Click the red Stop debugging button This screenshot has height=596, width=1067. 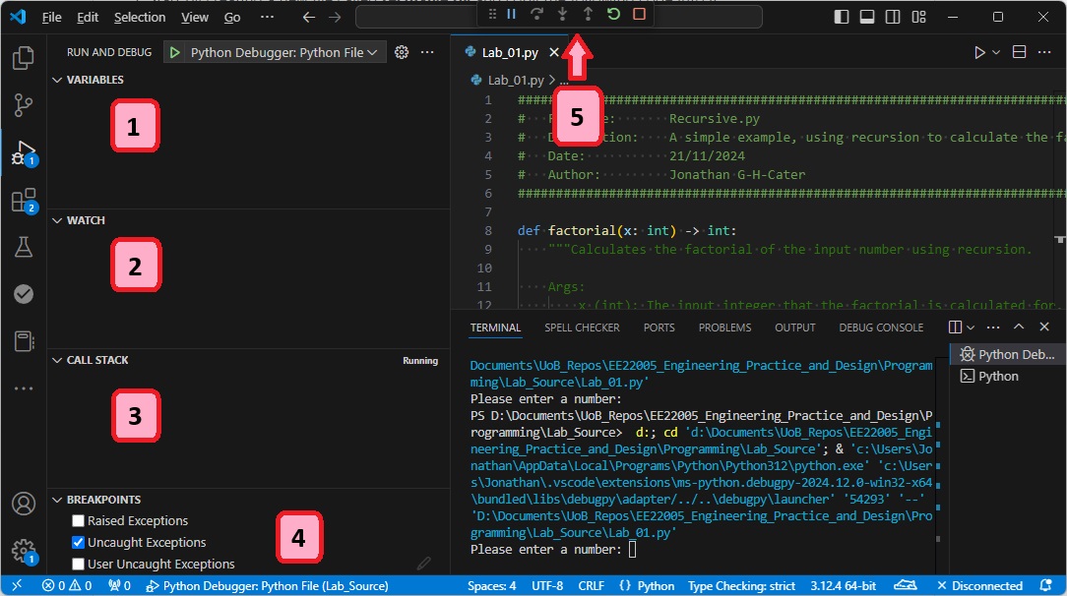pyautogui.click(x=639, y=15)
